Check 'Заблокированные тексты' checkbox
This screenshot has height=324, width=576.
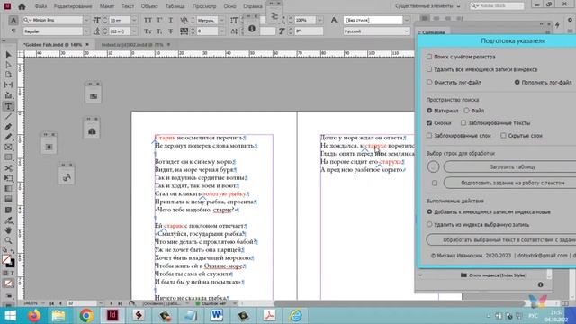[463, 123]
